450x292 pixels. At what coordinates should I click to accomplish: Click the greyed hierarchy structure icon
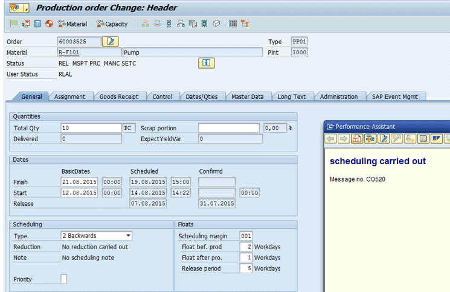(x=146, y=24)
